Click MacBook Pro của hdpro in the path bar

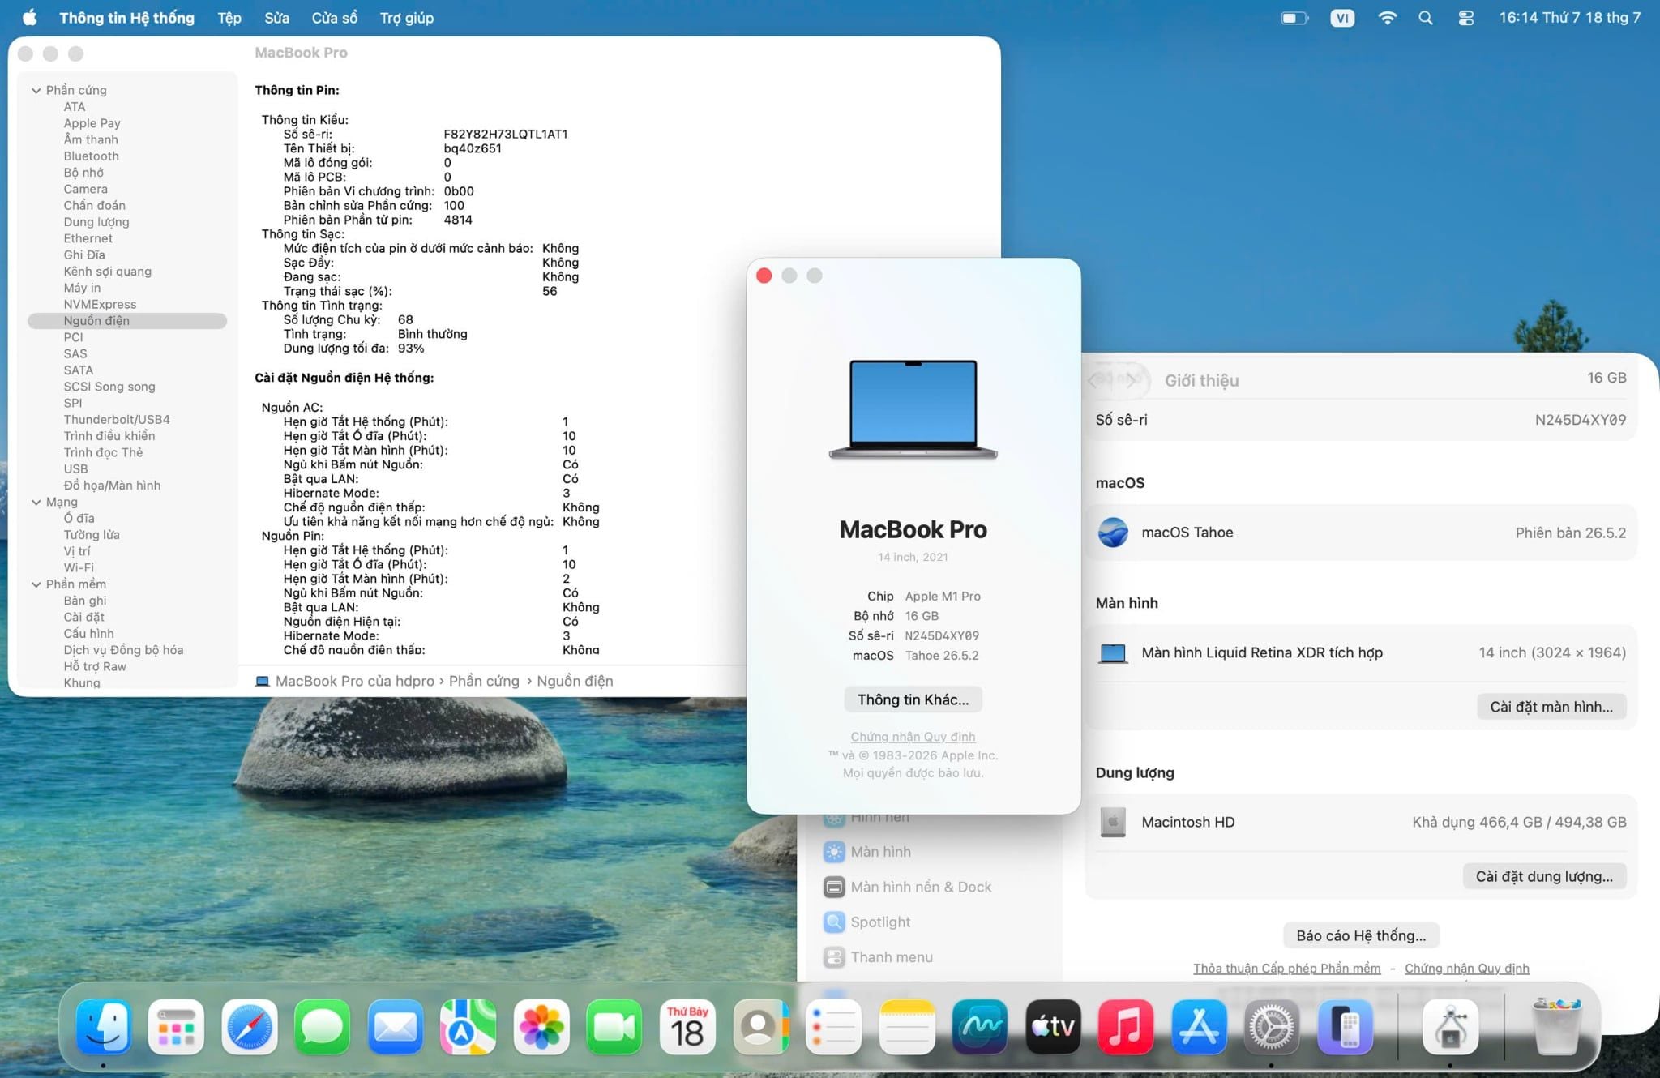354,681
